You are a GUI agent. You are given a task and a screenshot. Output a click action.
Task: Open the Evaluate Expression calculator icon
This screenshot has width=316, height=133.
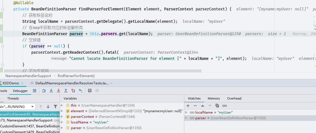pos(90,91)
